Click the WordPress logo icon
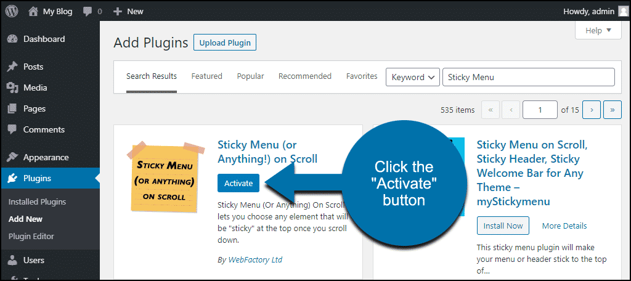Viewport: 631px width, 281px height. (x=12, y=11)
